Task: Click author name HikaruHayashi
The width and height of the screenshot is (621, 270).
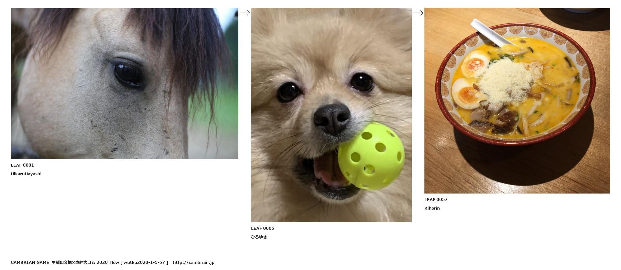Action: pyautogui.click(x=26, y=174)
